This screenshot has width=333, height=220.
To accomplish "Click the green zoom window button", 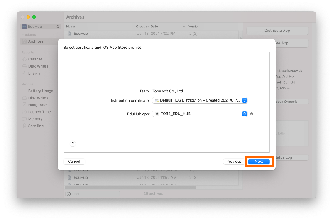I will pos(34,17).
